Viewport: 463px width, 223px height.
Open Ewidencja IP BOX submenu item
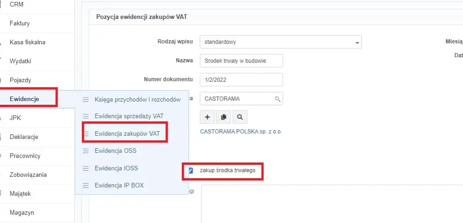[119, 186]
